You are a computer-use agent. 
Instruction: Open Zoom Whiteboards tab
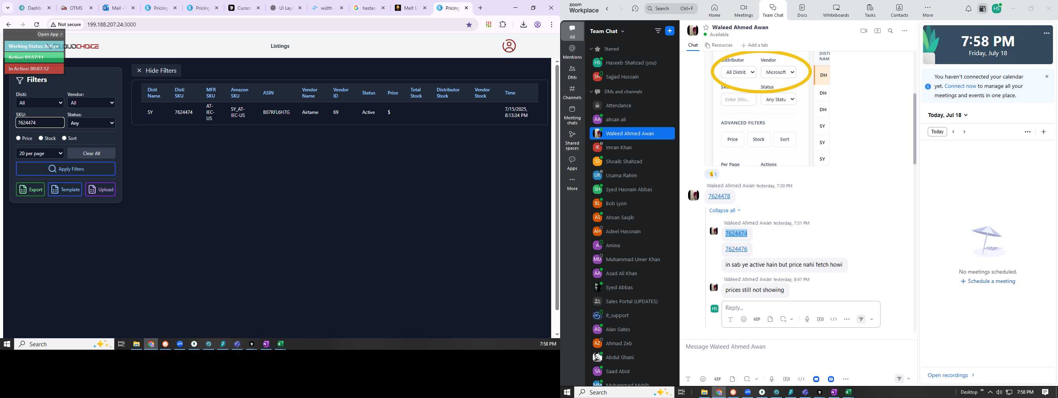[836, 10]
